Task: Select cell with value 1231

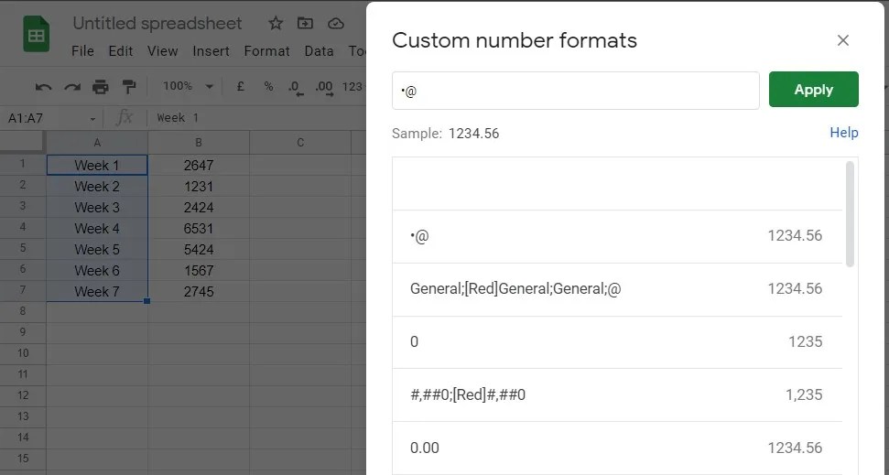Action: pos(199,186)
